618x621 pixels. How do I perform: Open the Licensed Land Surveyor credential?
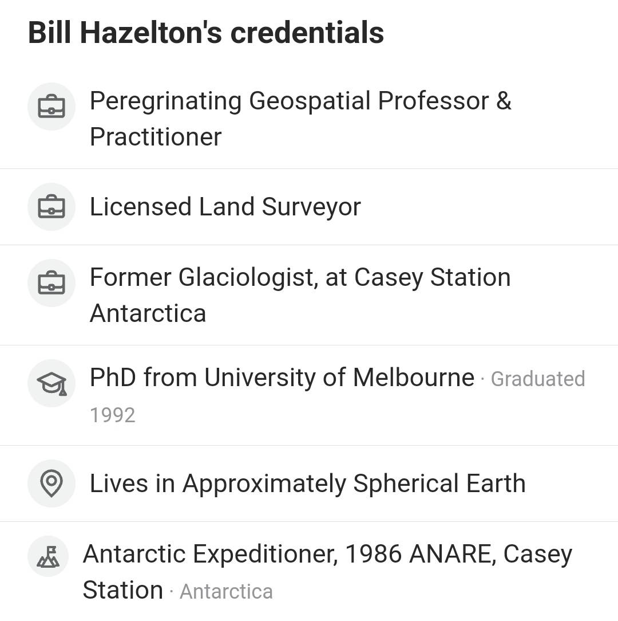tap(225, 207)
